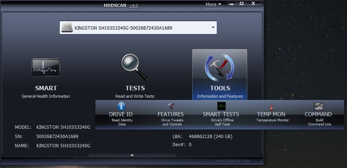Open the More dropdown menu
This screenshot has height=168, width=347.
[213, 4]
